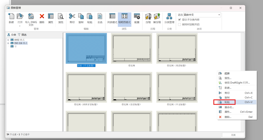Enable the 保持对话框开启 checkbox
263x140 pixels.
pos(179,24)
